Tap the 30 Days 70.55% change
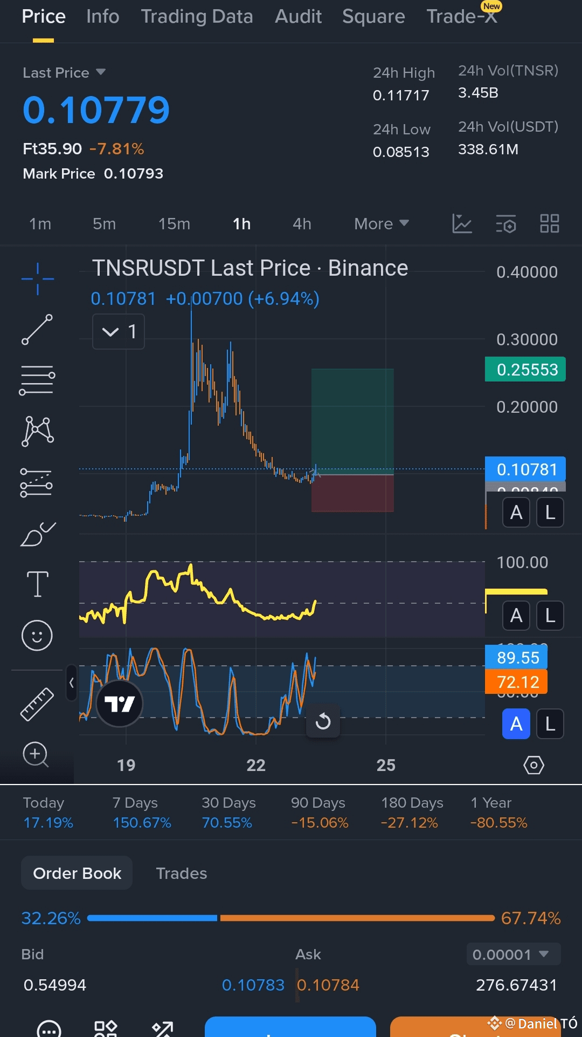This screenshot has height=1037, width=582. [228, 813]
